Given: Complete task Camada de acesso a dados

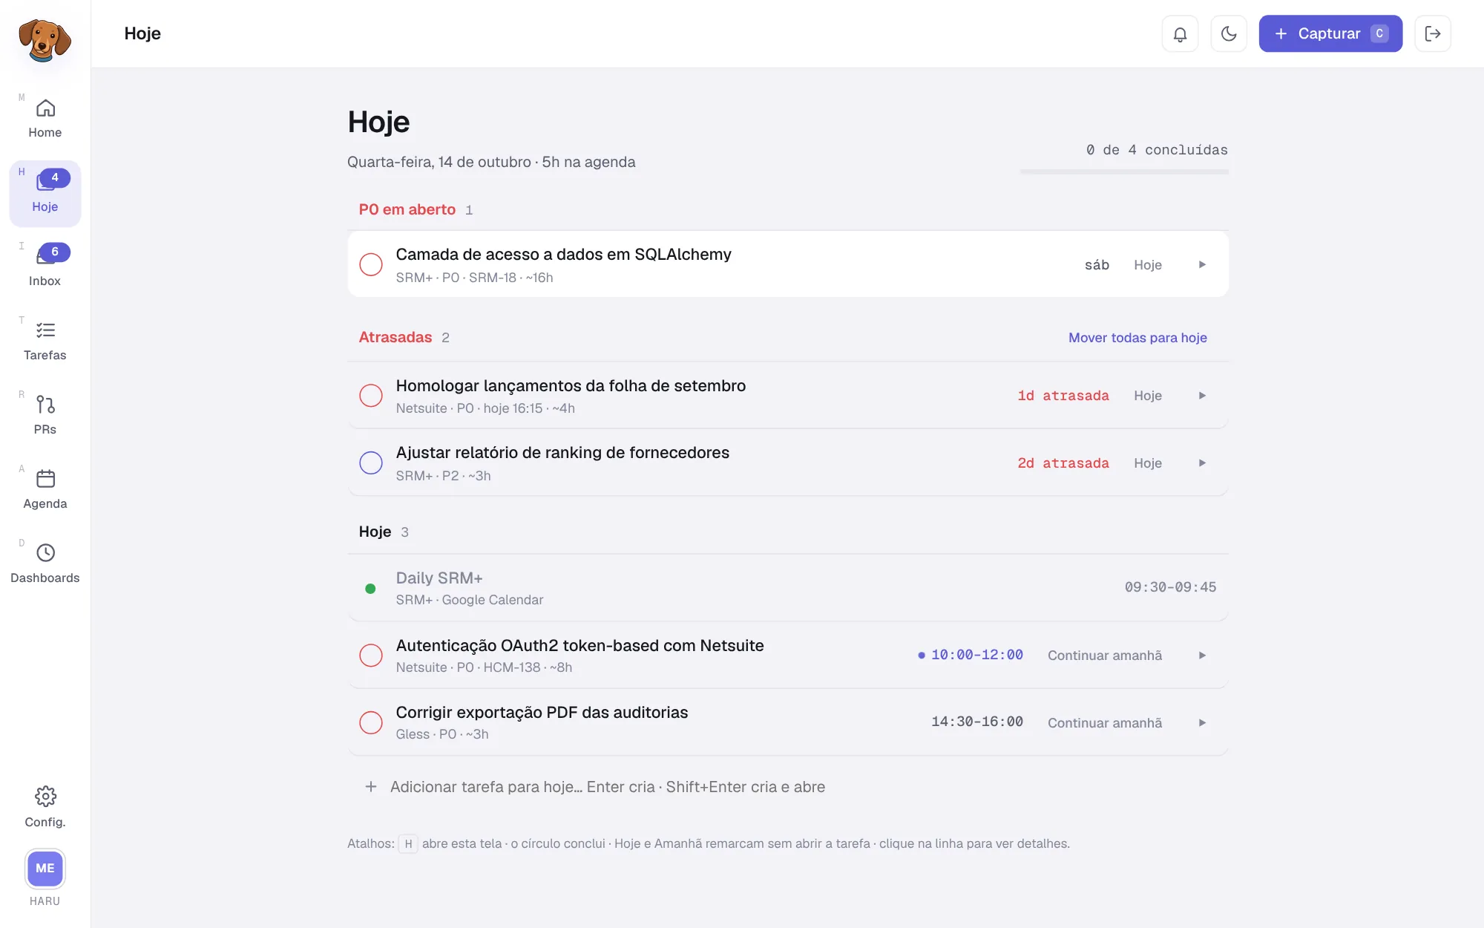Looking at the screenshot, I should pyautogui.click(x=371, y=265).
